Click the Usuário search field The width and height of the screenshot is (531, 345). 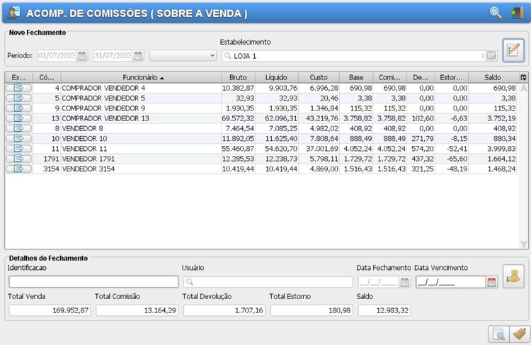coord(268,282)
